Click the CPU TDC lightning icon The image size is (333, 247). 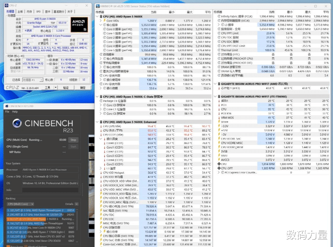(101, 215)
